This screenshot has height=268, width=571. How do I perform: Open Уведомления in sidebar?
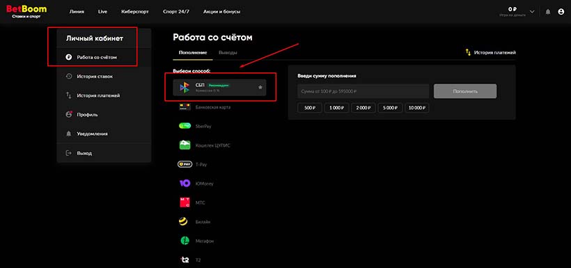[104, 134]
